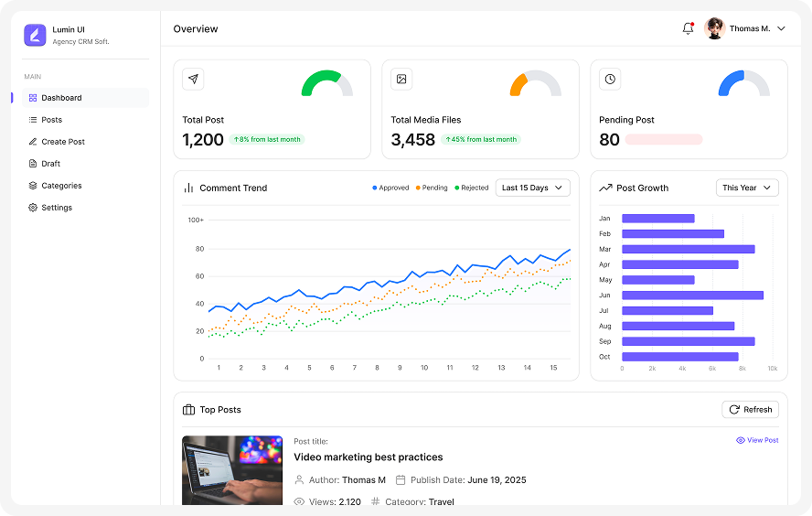The width and height of the screenshot is (812, 516).
Task: Open the video marketing post thumbnail
Action: [232, 469]
